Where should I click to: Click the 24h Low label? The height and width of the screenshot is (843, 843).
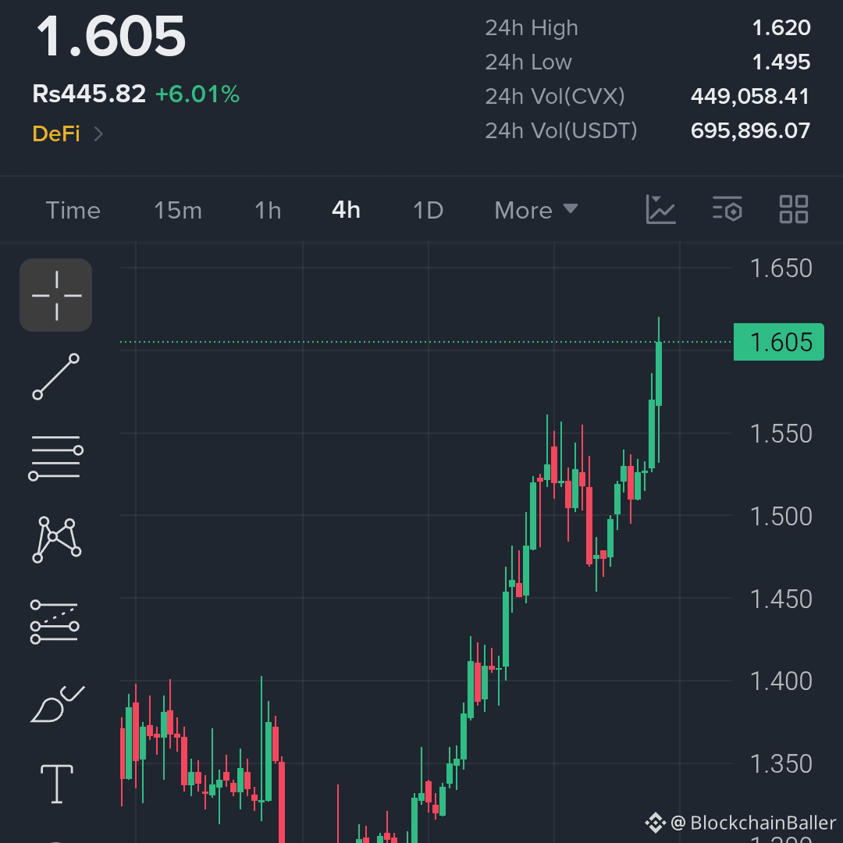pos(528,62)
